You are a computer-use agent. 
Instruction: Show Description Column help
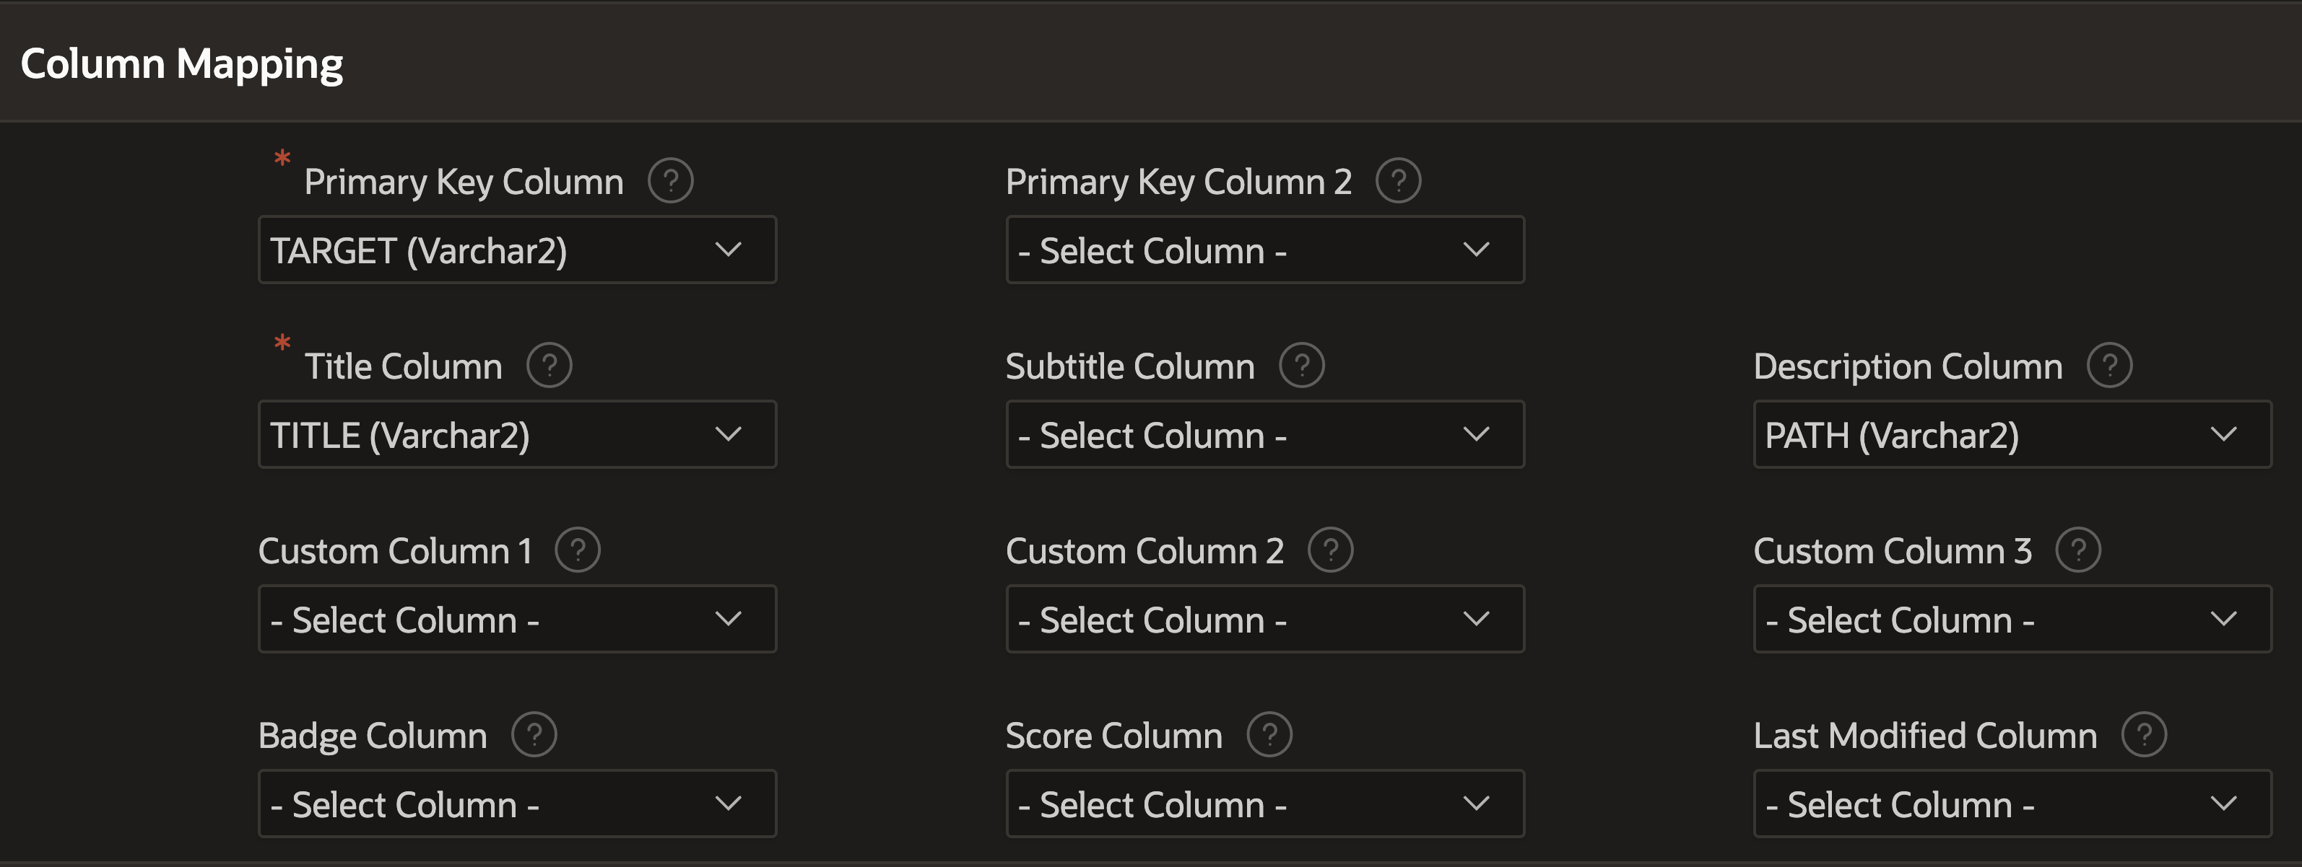(2110, 366)
